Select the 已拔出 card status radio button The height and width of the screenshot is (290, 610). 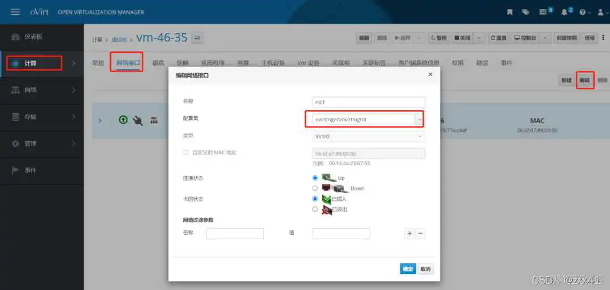click(x=315, y=209)
